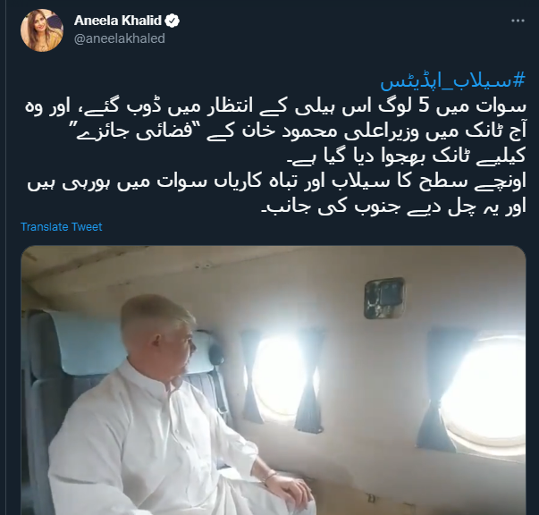Open the @aneelakhaled handle link
Screen dimensions: 539x515
(120, 38)
